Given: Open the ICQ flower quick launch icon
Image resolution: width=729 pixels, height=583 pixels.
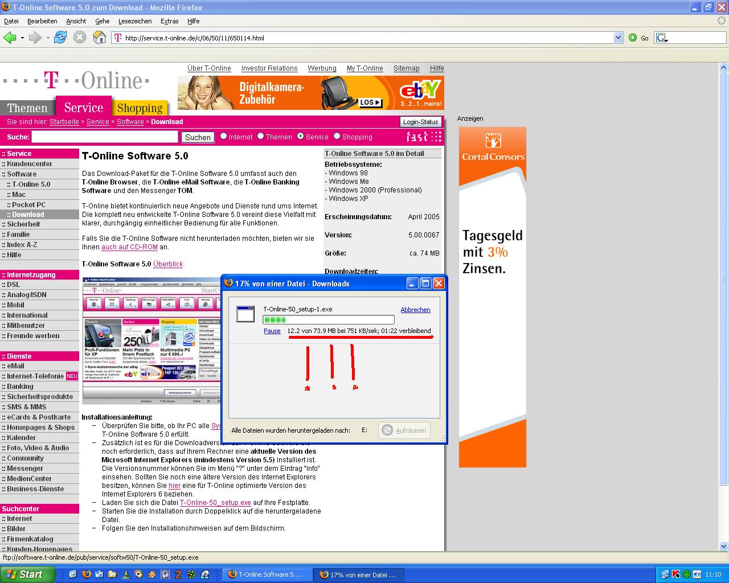Looking at the screenshot, I should [192, 574].
